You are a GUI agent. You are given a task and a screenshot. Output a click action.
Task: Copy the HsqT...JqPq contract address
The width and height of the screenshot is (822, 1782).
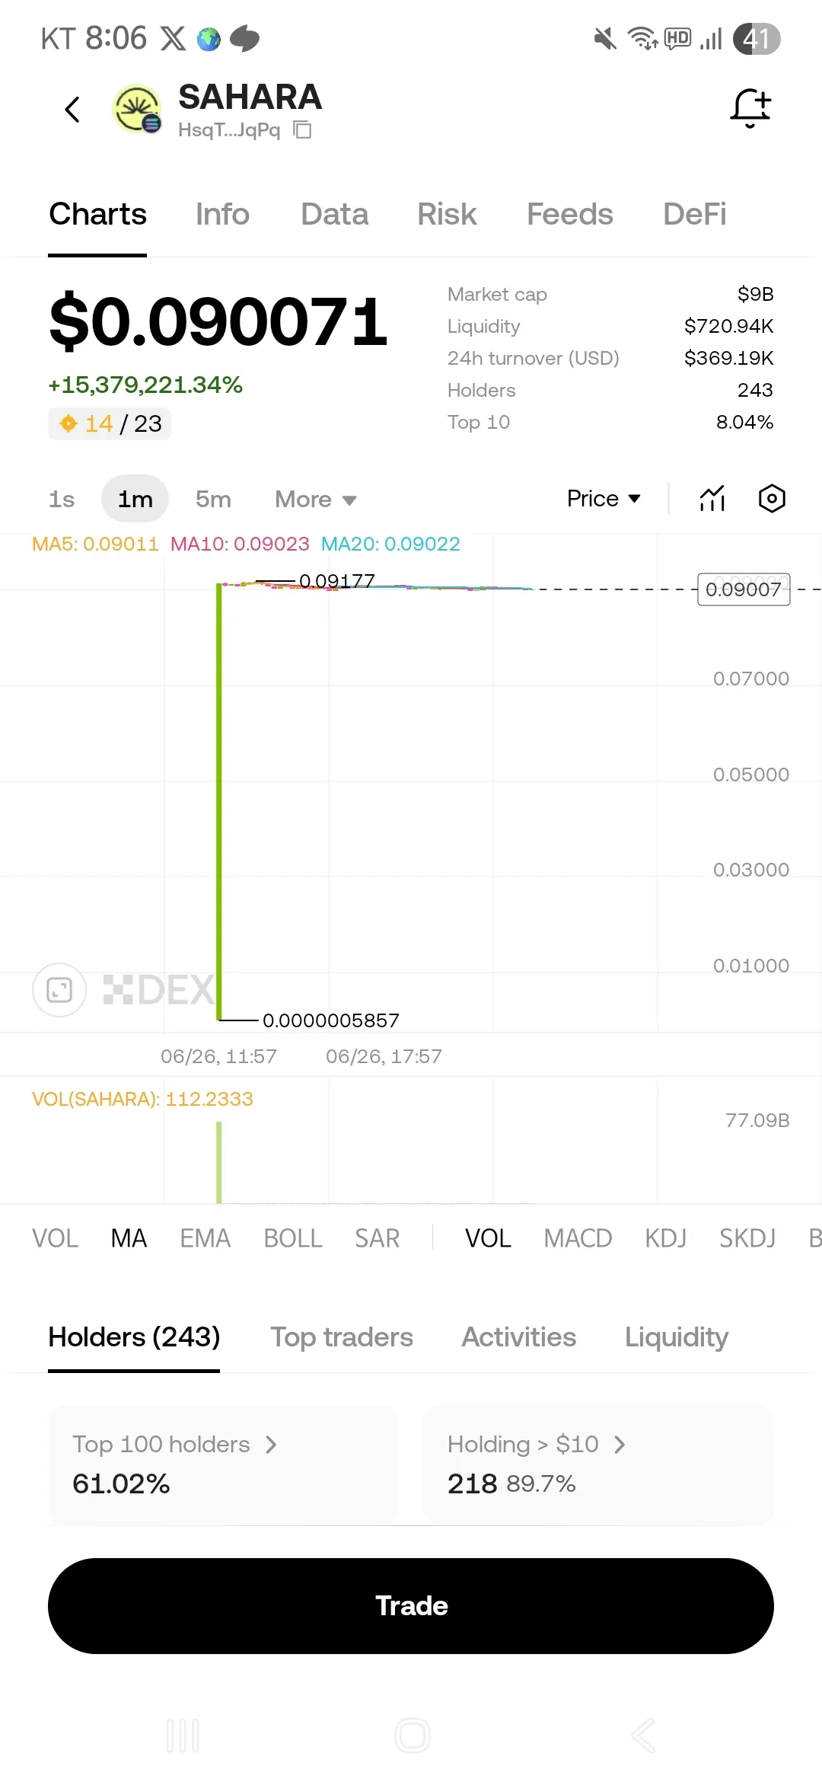303,130
